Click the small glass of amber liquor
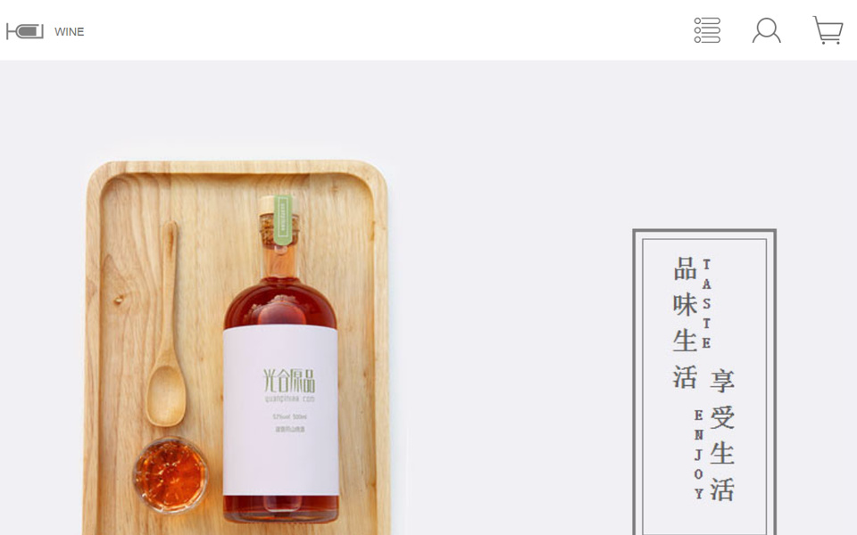This screenshot has width=857, height=535. click(x=171, y=474)
